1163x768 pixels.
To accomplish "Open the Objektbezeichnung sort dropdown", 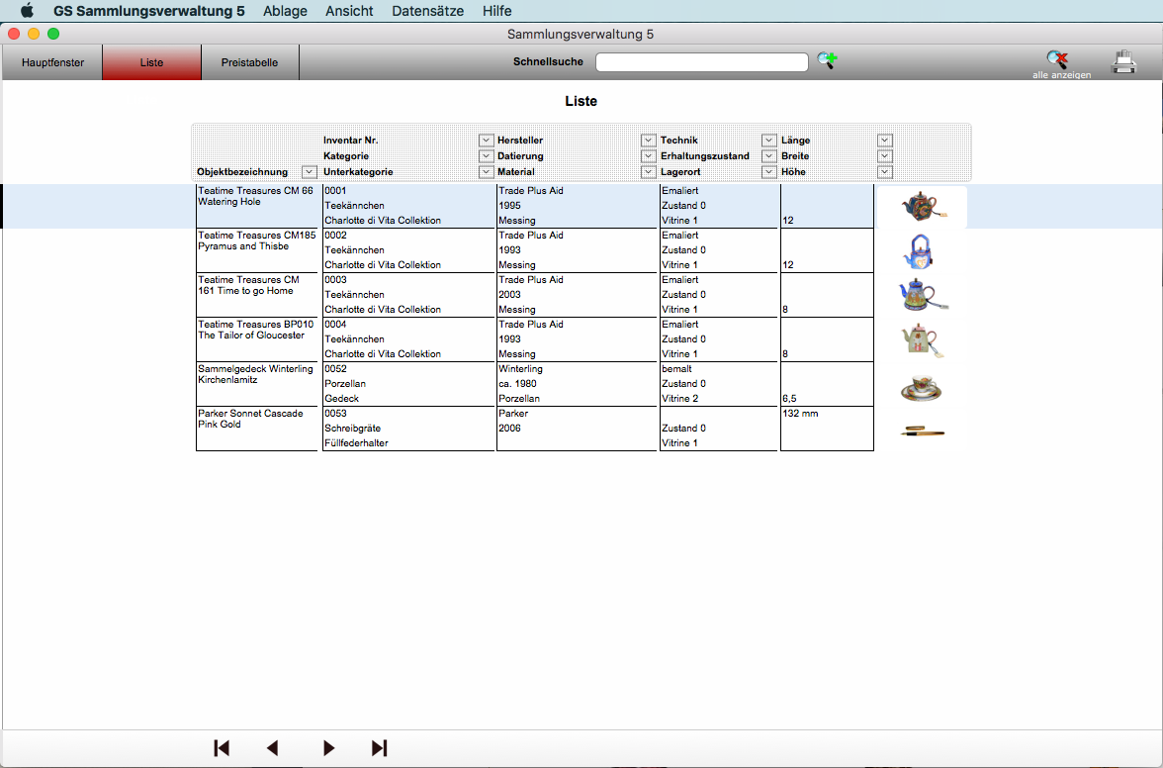I will [x=310, y=172].
